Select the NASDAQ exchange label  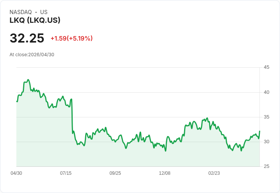21,12
